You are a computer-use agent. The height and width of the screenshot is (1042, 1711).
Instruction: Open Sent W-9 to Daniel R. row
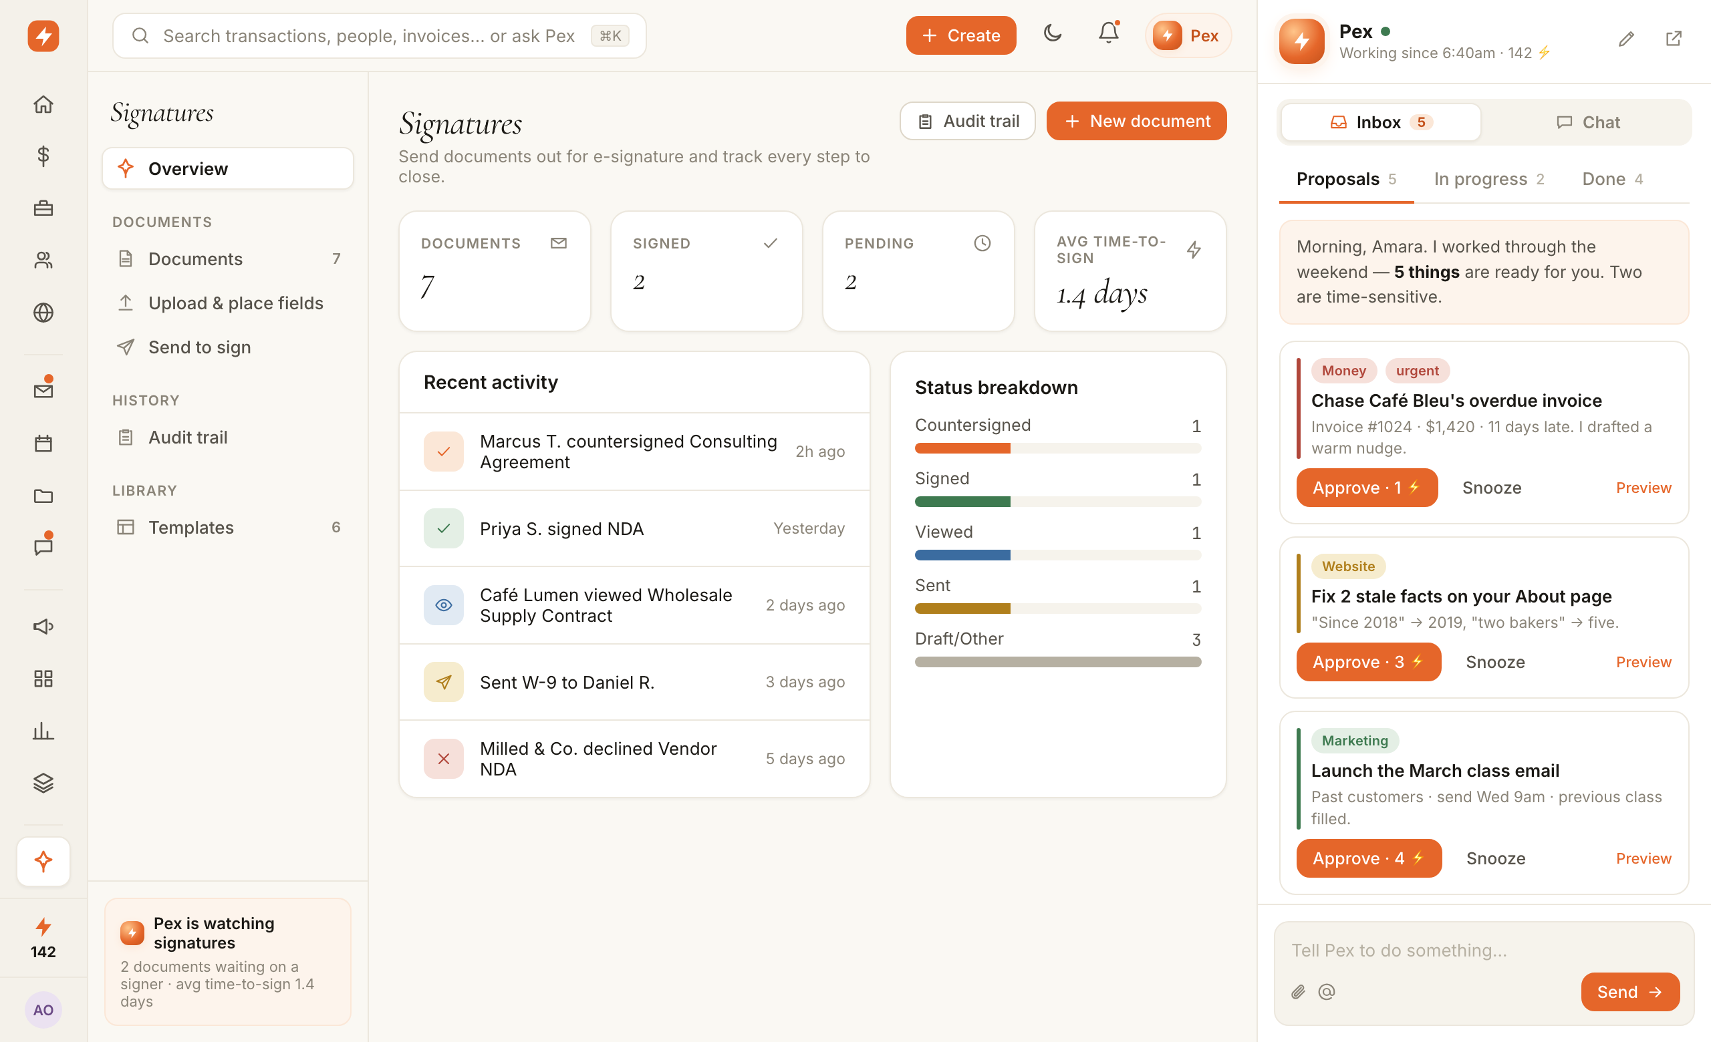pyautogui.click(x=634, y=682)
